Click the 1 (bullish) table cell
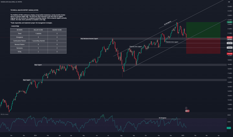 coord(38,33)
